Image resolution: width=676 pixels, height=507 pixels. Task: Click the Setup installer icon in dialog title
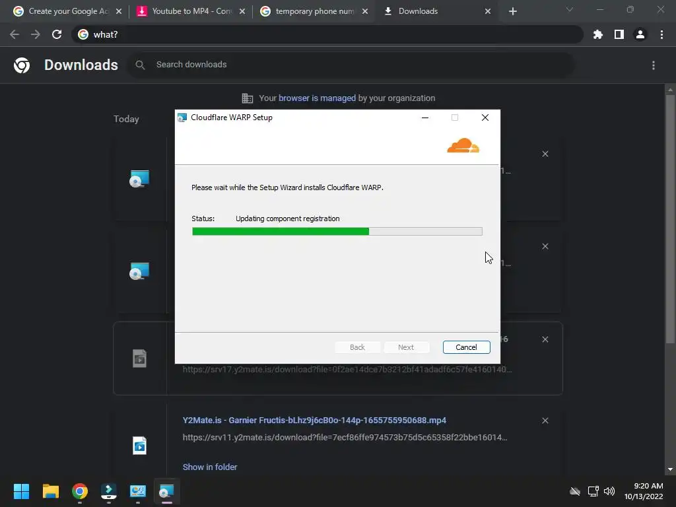tap(182, 118)
